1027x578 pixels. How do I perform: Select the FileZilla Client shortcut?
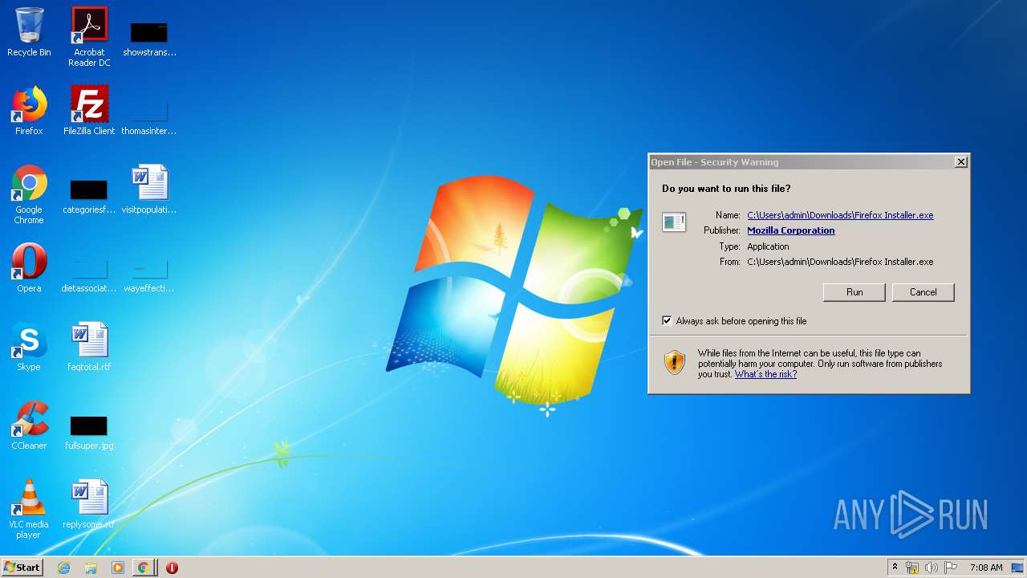pos(89,111)
